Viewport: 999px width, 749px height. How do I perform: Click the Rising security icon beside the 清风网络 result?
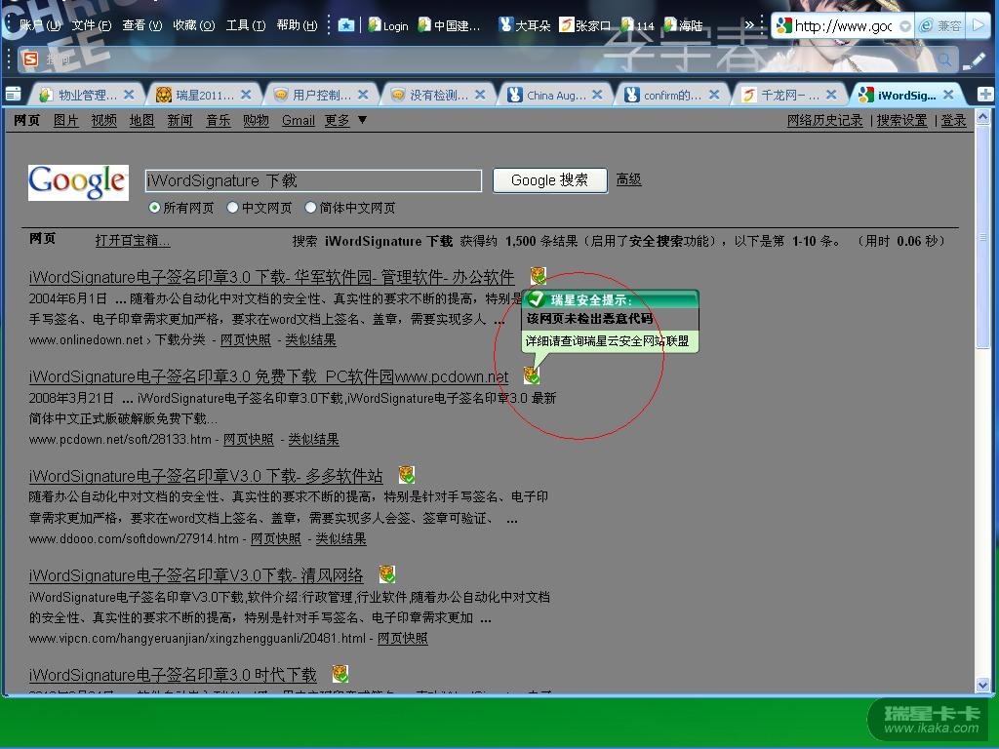tap(387, 574)
